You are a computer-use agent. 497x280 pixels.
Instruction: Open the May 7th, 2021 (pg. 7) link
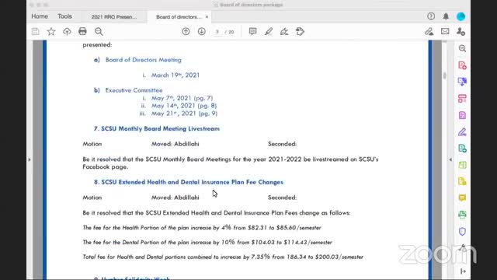click(x=182, y=98)
